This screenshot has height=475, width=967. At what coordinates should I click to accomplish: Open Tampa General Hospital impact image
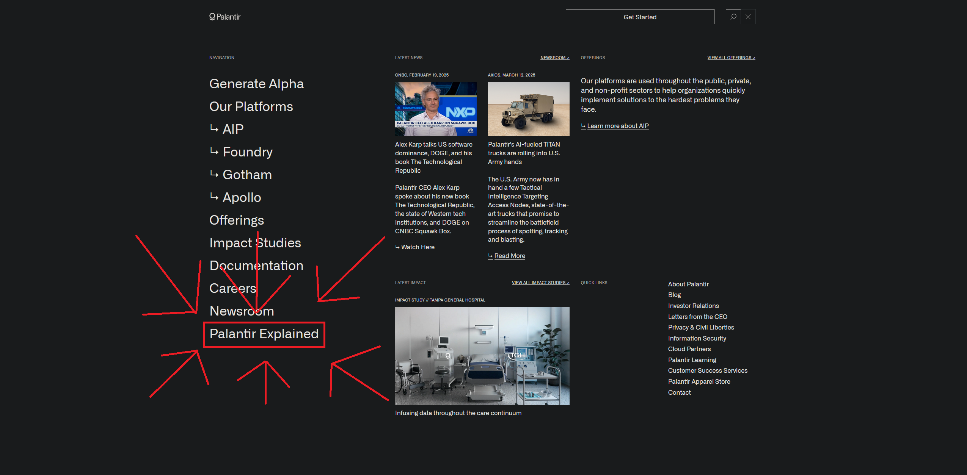[482, 356]
